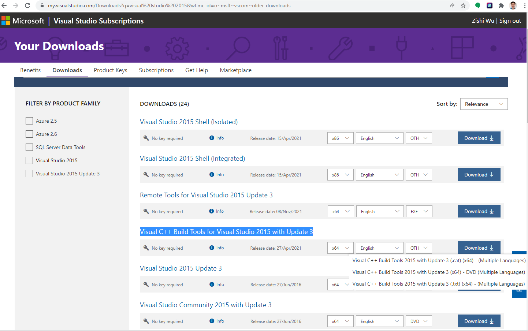Image resolution: width=528 pixels, height=331 pixels.
Task: Click the lock icon in the address bar
Action: (42, 5)
